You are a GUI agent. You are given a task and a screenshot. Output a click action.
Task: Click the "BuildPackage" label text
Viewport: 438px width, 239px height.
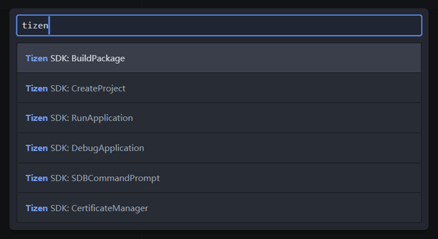[x=98, y=58]
